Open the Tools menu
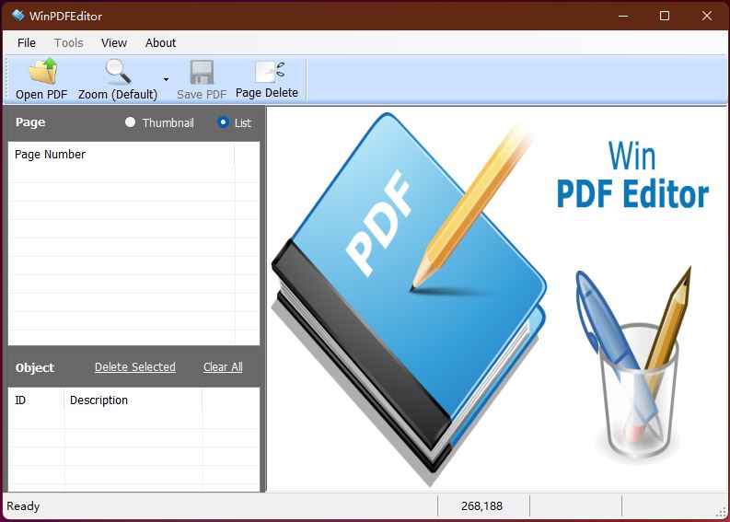Image resolution: width=730 pixels, height=522 pixels. (69, 42)
